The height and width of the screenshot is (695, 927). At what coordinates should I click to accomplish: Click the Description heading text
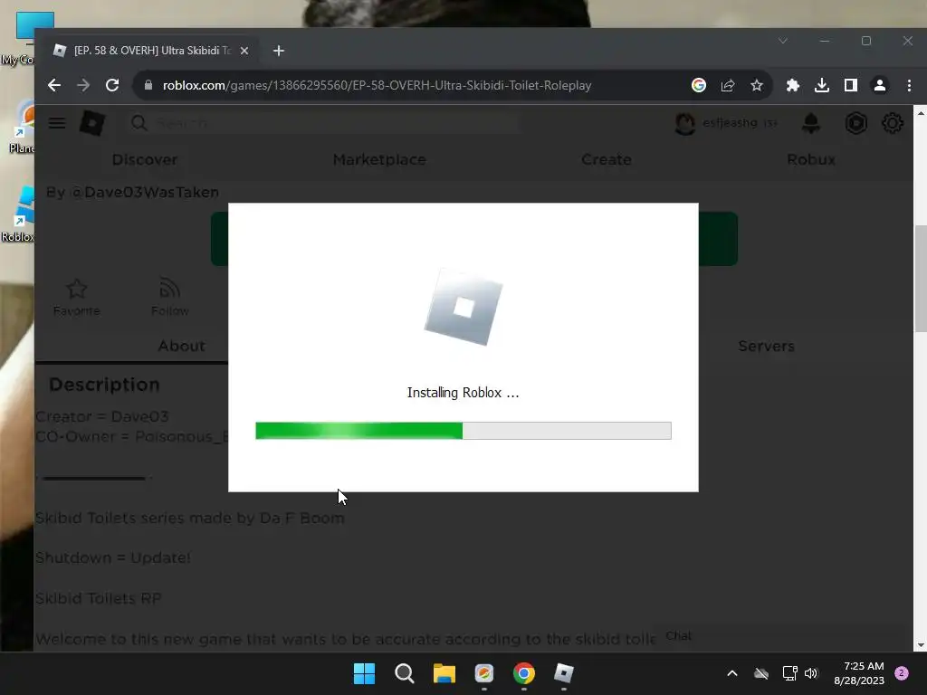click(x=105, y=385)
